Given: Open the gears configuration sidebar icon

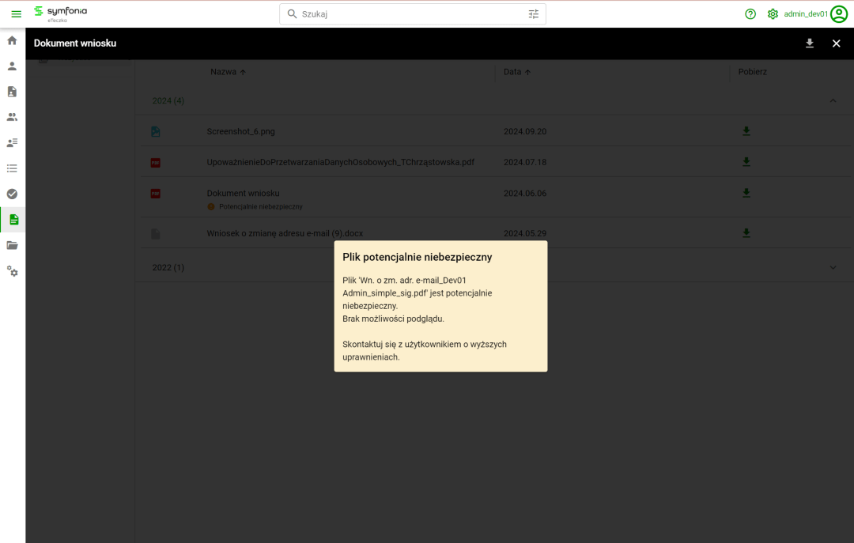Looking at the screenshot, I should click(x=12, y=271).
